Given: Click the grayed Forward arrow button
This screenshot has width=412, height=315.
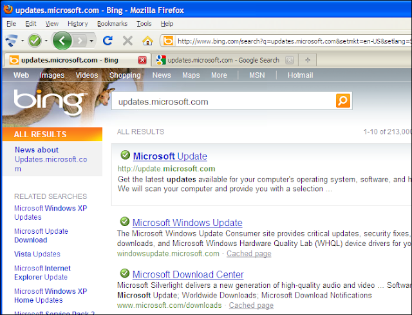Looking at the screenshot, I should (80, 41).
